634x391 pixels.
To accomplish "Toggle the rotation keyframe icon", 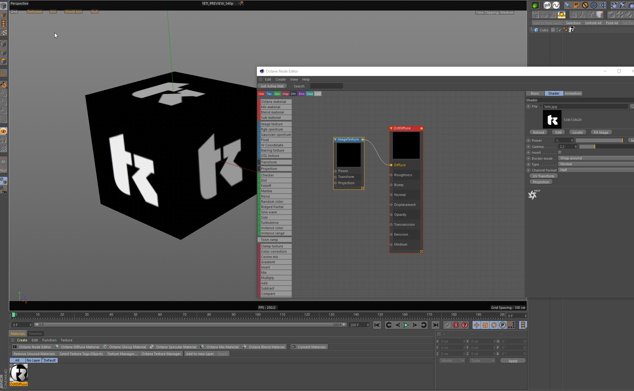I will [494, 325].
